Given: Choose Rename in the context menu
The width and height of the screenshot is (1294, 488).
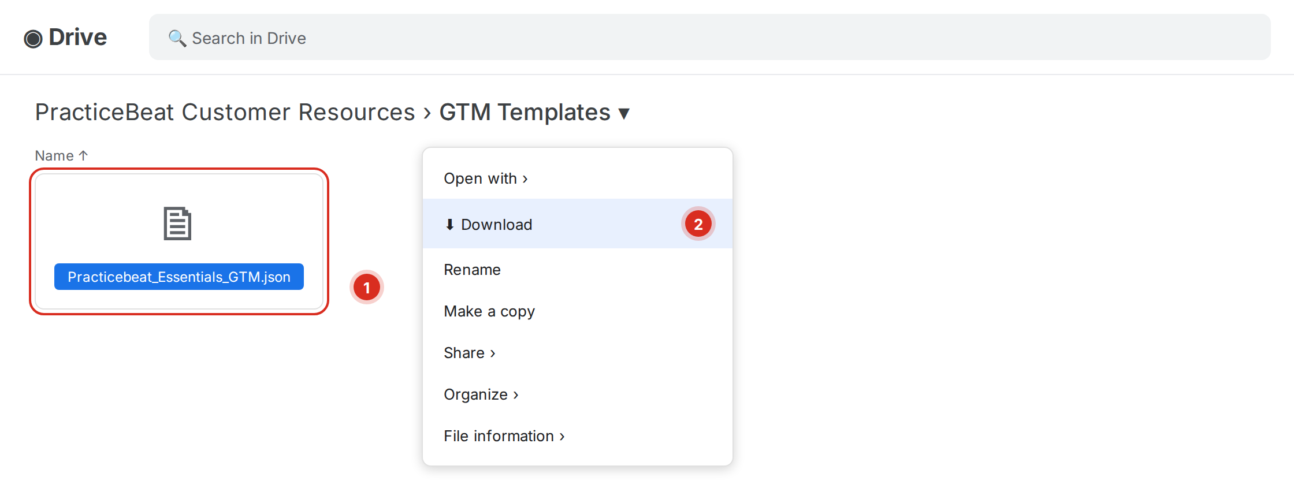Looking at the screenshot, I should 578,270.
